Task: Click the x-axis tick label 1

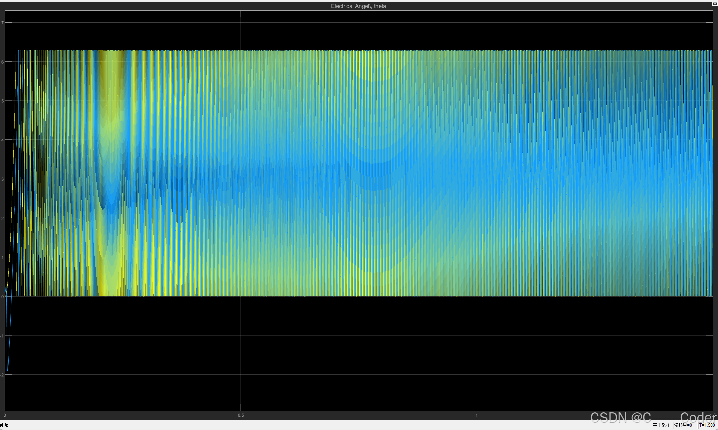Action: [x=476, y=415]
